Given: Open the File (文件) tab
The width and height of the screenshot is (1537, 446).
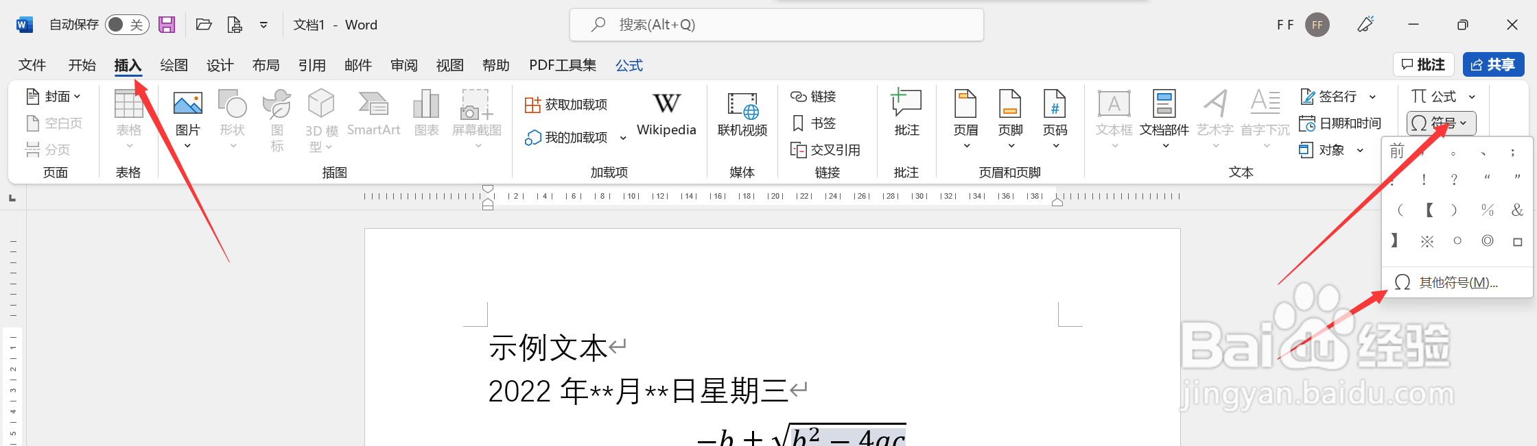Looking at the screenshot, I should click(x=32, y=65).
